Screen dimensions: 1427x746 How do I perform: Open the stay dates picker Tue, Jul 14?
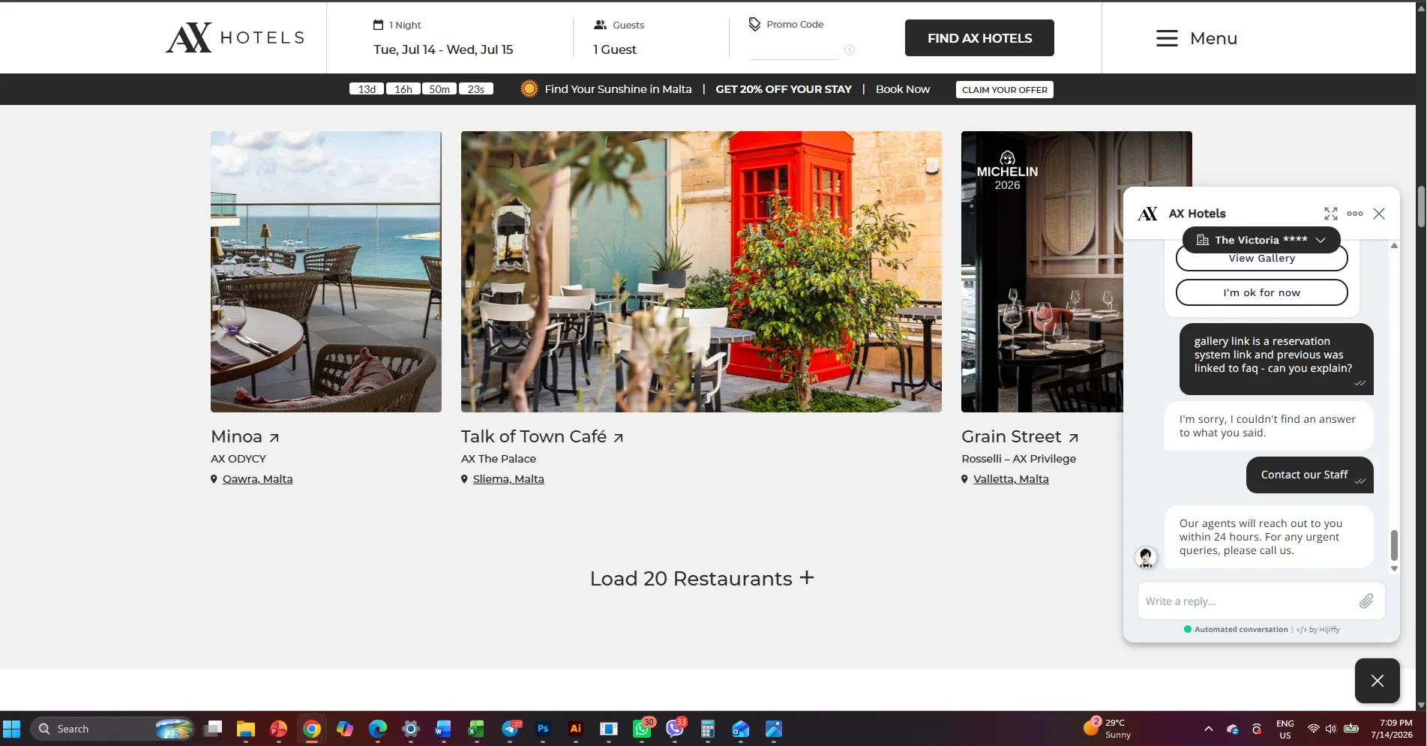[x=443, y=49]
